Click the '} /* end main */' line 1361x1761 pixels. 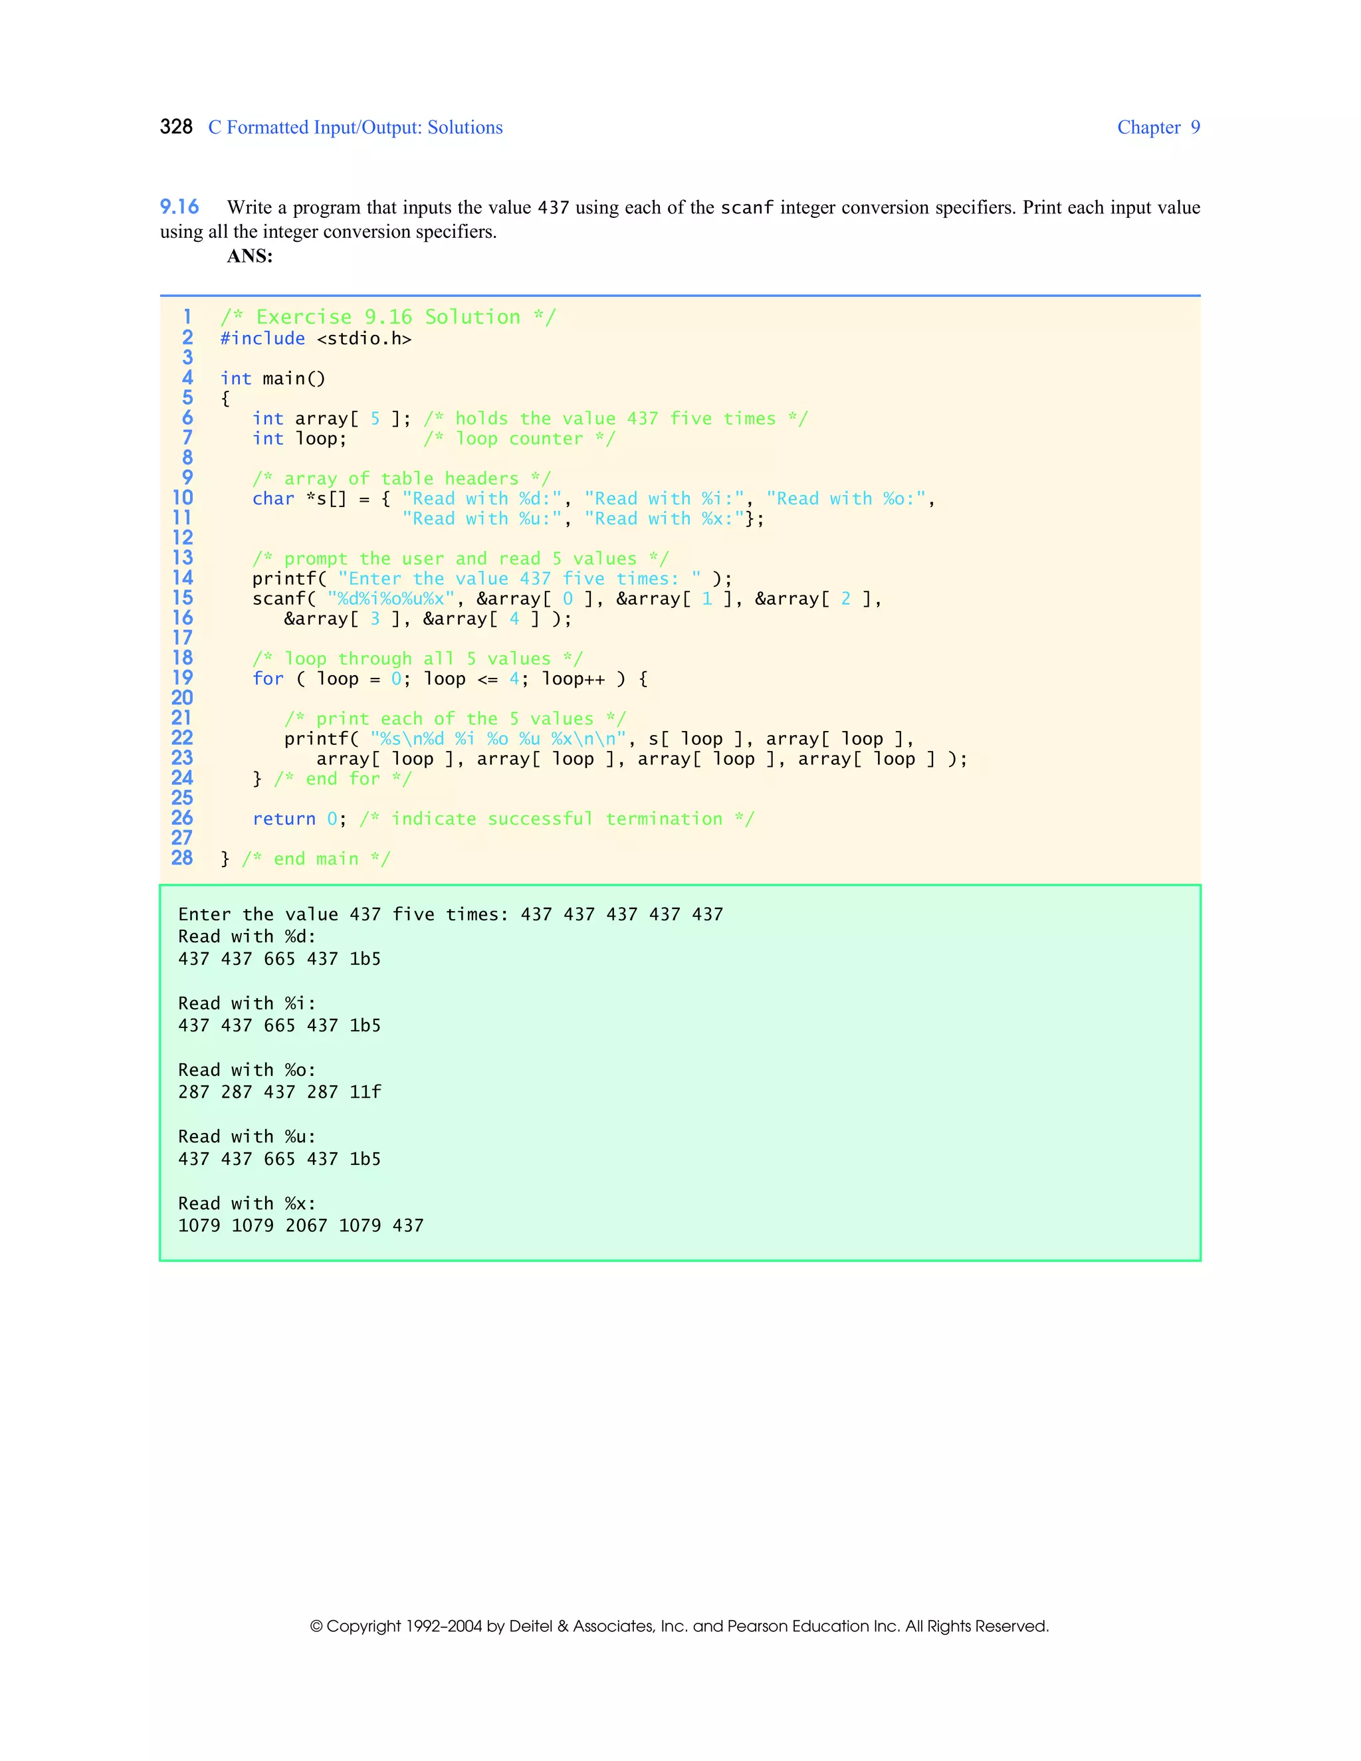click(x=305, y=859)
